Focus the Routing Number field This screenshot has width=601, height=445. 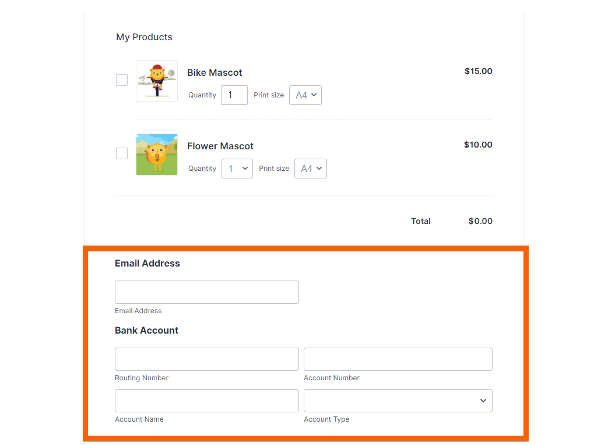[207, 359]
